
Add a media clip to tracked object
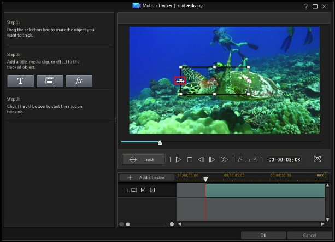coord(50,81)
